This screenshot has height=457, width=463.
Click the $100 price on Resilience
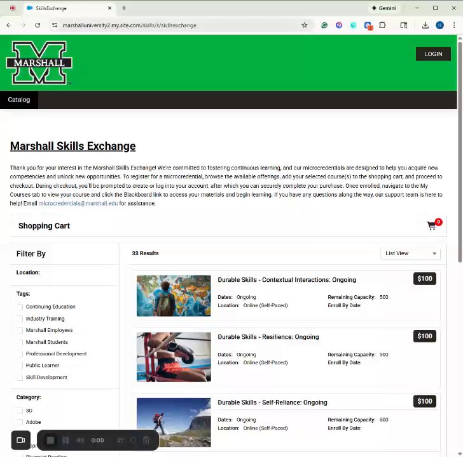point(425,336)
